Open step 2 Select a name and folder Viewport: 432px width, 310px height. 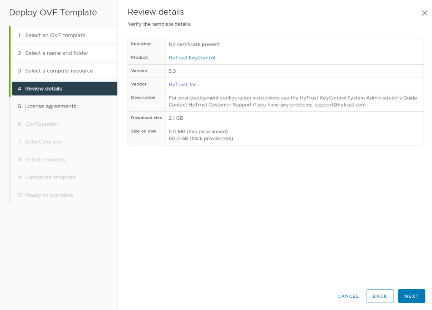57,53
